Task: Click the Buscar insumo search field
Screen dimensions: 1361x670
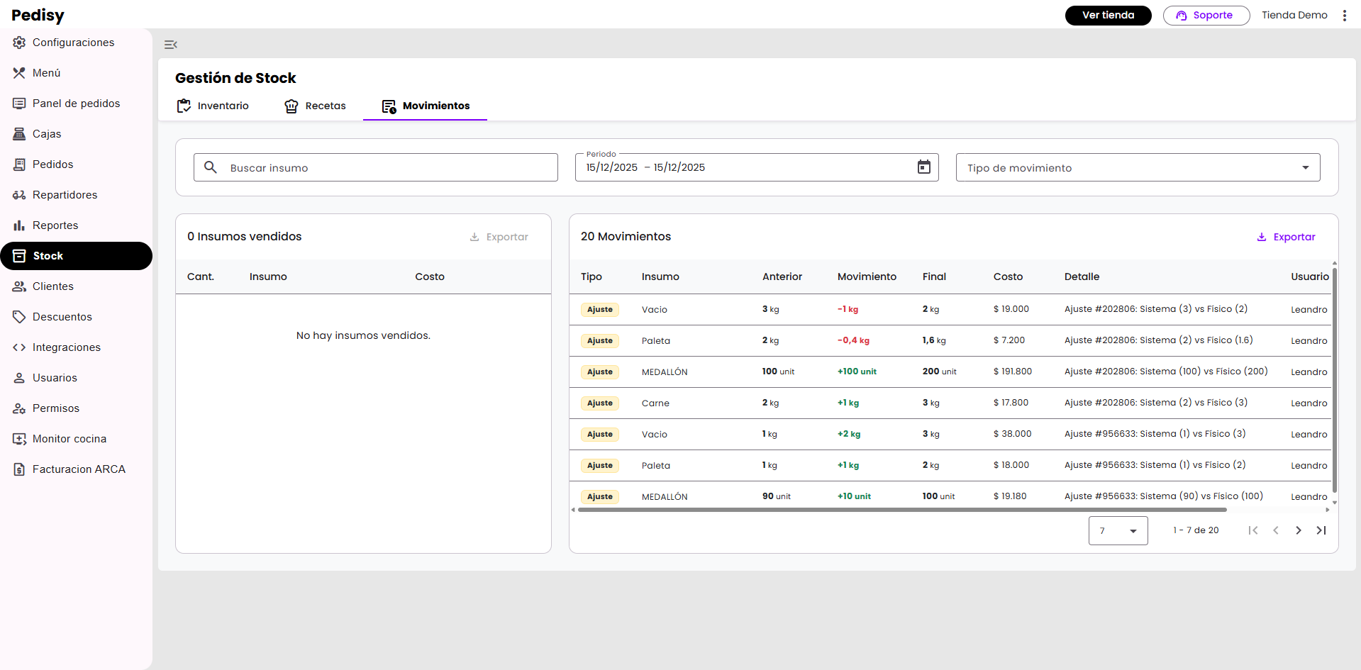Action: (376, 168)
